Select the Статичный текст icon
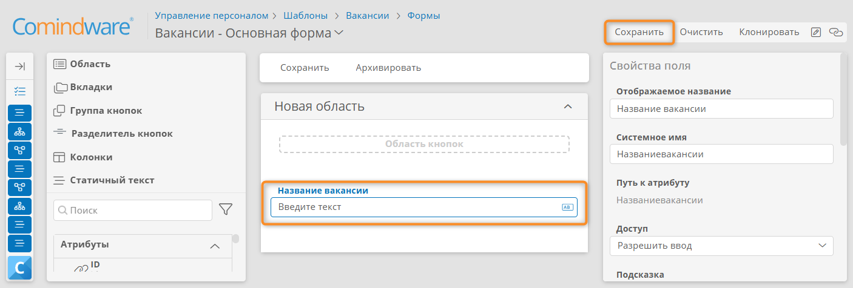 coord(59,180)
